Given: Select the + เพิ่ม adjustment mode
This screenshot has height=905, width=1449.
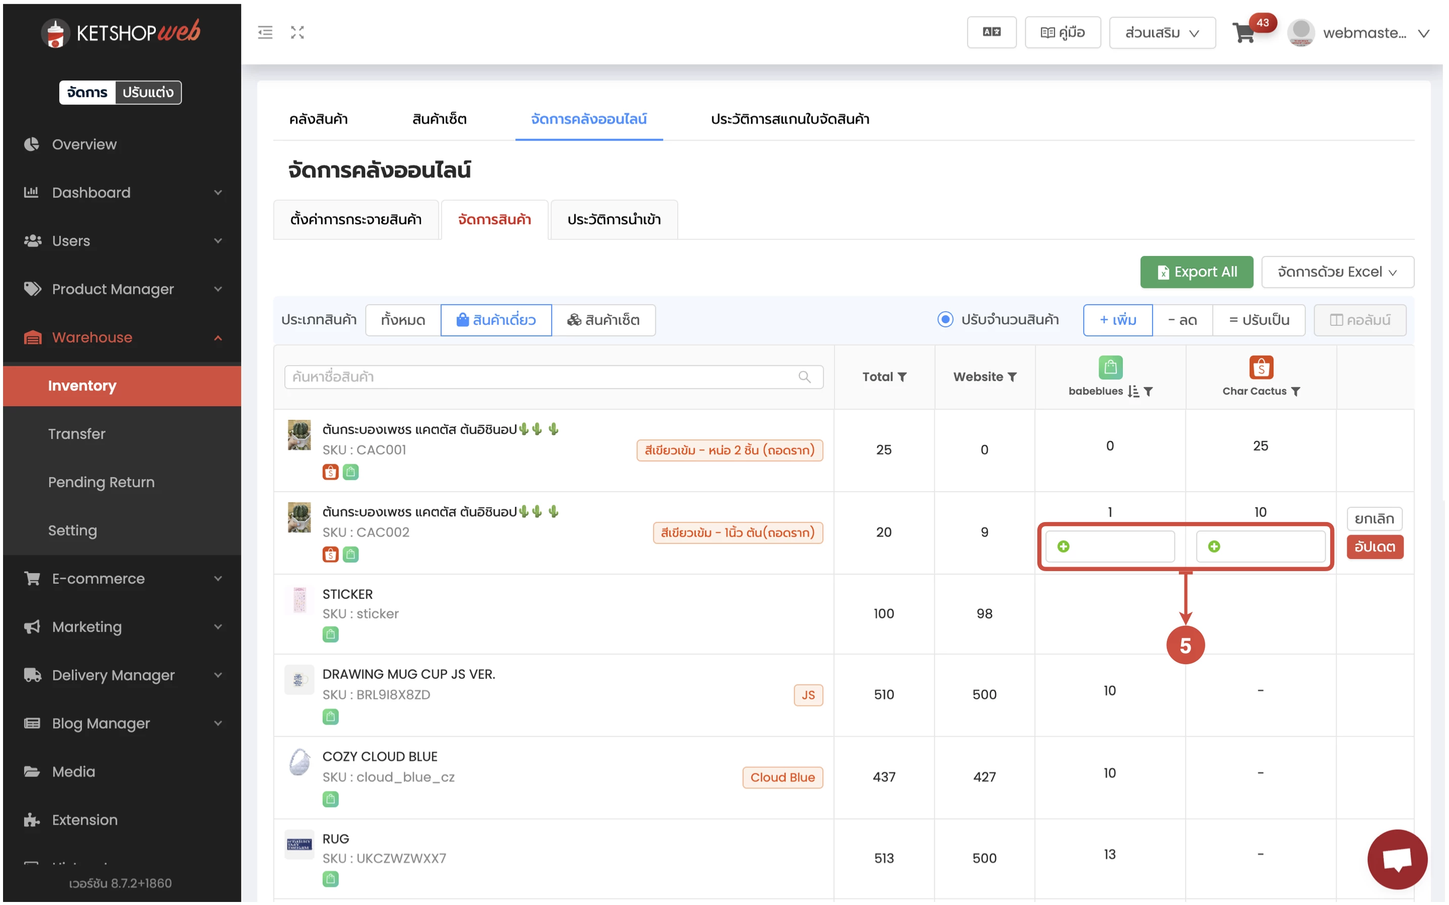Looking at the screenshot, I should 1117,320.
